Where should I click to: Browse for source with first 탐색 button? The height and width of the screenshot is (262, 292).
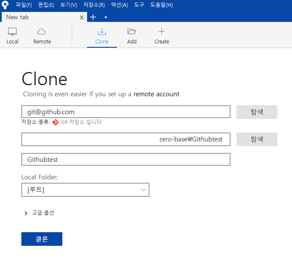(x=257, y=112)
